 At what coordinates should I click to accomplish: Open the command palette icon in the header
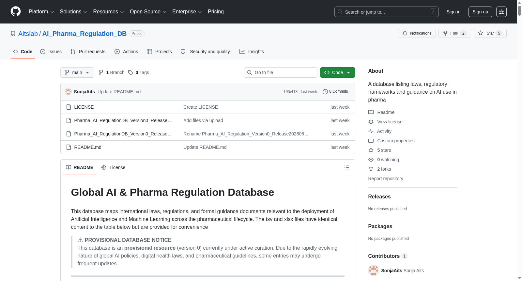501,12
